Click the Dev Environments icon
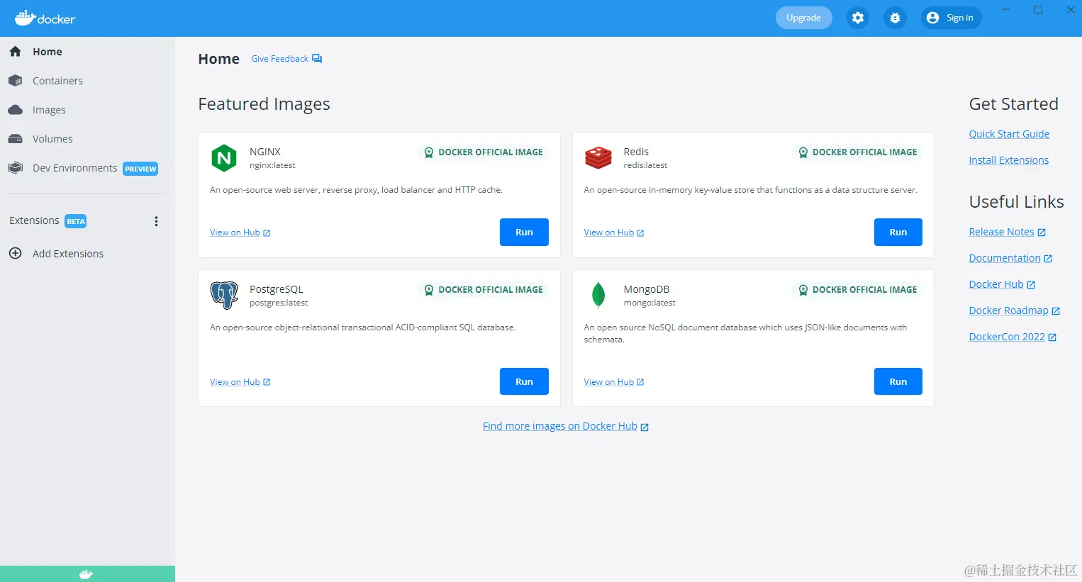This screenshot has height=582, width=1082. tap(15, 168)
